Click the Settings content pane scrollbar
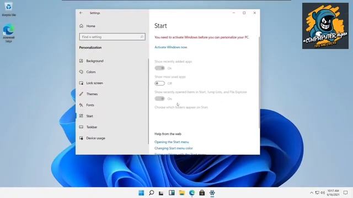The width and height of the screenshot is (353, 198). pyautogui.click(x=259, y=82)
